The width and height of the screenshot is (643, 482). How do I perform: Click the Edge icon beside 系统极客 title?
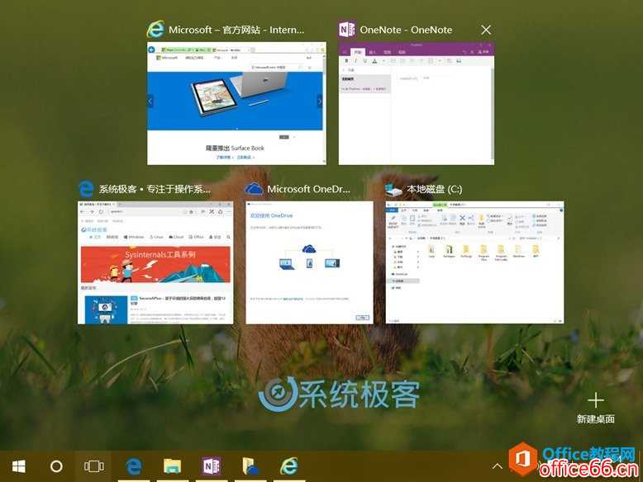tap(86, 189)
